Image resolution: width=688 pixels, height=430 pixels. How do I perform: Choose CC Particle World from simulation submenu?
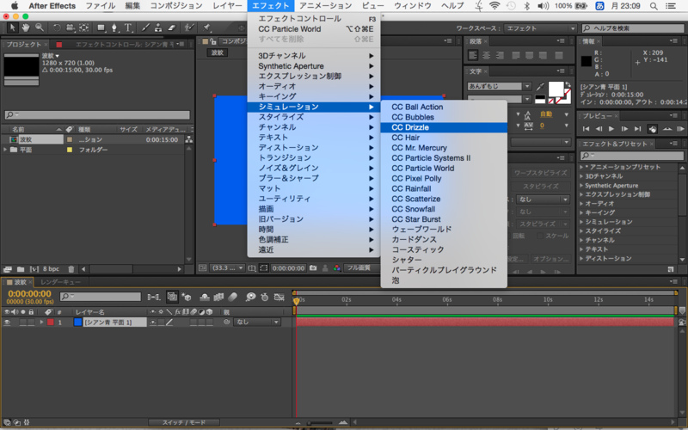tap(444, 168)
